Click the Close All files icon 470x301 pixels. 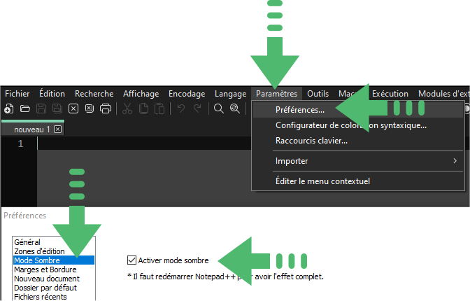pos(90,108)
